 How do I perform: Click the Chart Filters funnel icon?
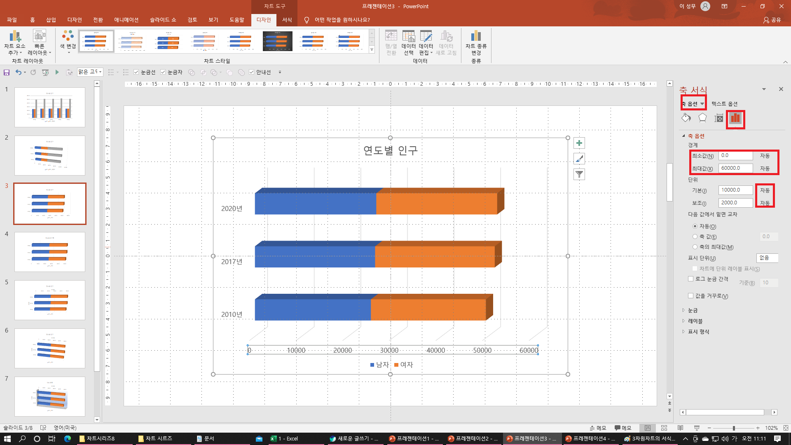click(x=579, y=174)
